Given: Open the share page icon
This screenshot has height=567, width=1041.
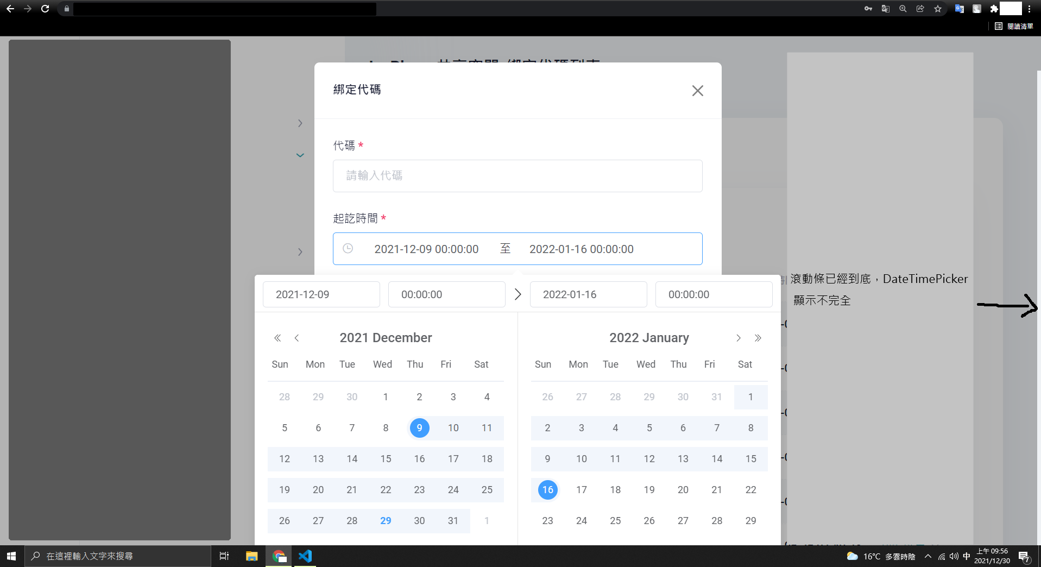Looking at the screenshot, I should (919, 9).
